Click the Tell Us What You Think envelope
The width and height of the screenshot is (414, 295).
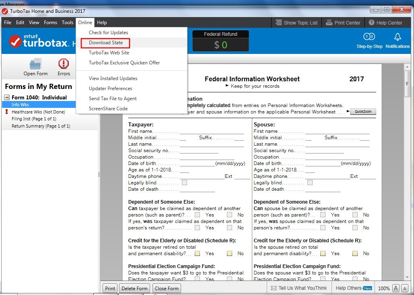274,288
